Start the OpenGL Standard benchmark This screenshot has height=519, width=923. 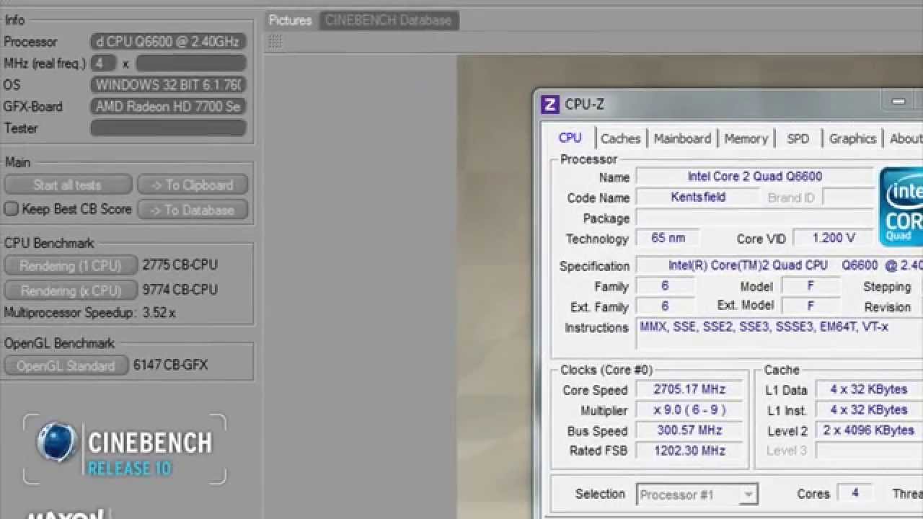point(66,365)
